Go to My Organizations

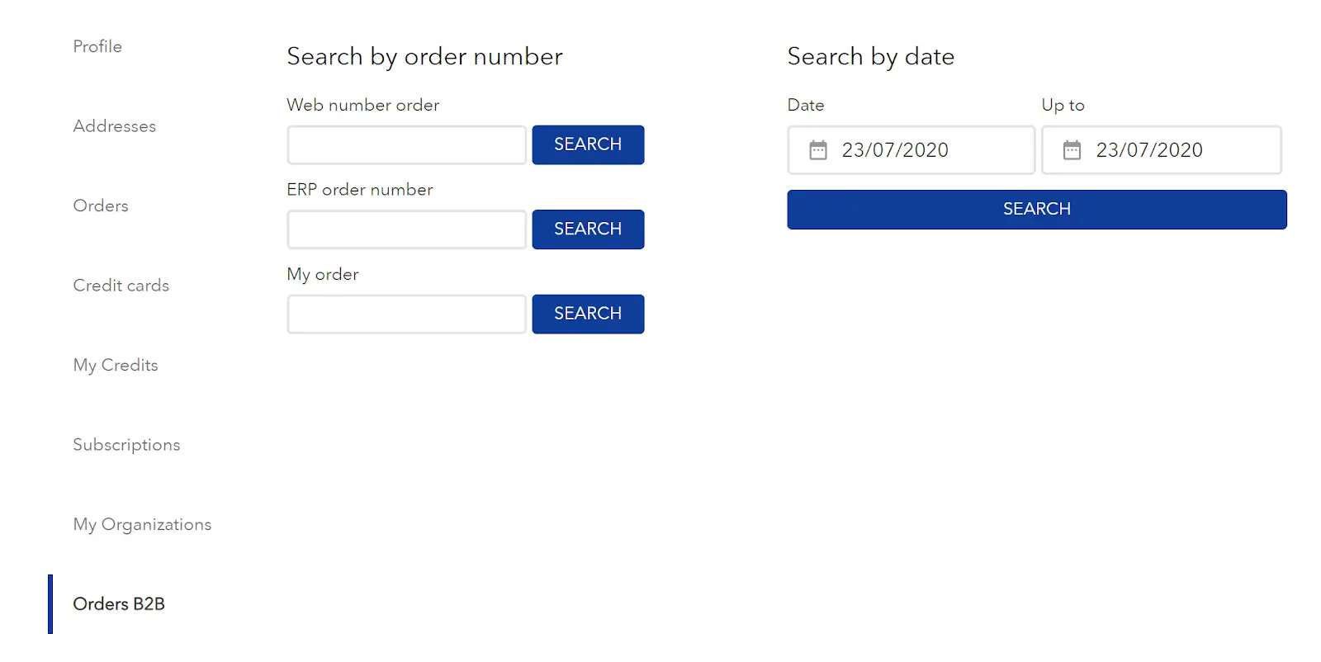pos(142,525)
